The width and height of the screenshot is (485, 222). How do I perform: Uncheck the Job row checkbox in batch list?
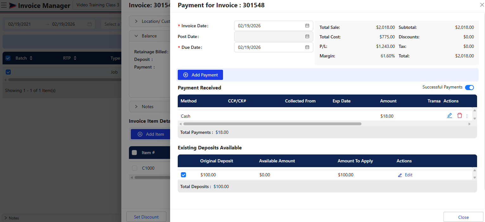8,72
